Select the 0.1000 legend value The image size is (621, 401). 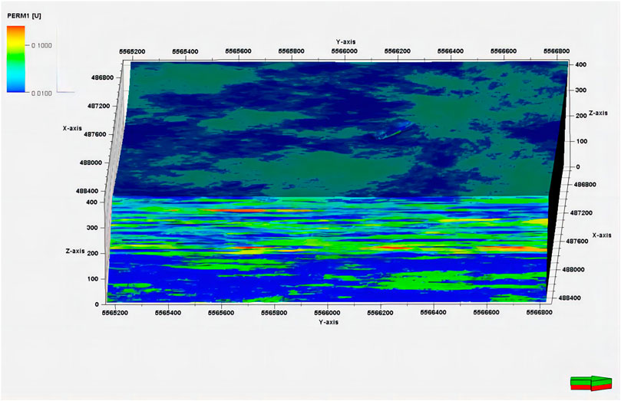tap(41, 45)
